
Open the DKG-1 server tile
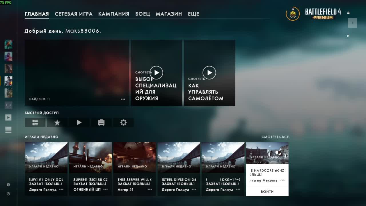(x=223, y=169)
